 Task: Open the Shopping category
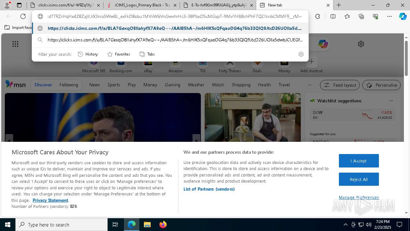pos(241,85)
